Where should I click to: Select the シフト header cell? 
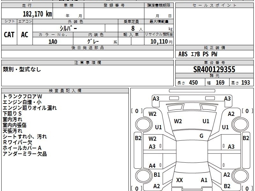point(9,21)
